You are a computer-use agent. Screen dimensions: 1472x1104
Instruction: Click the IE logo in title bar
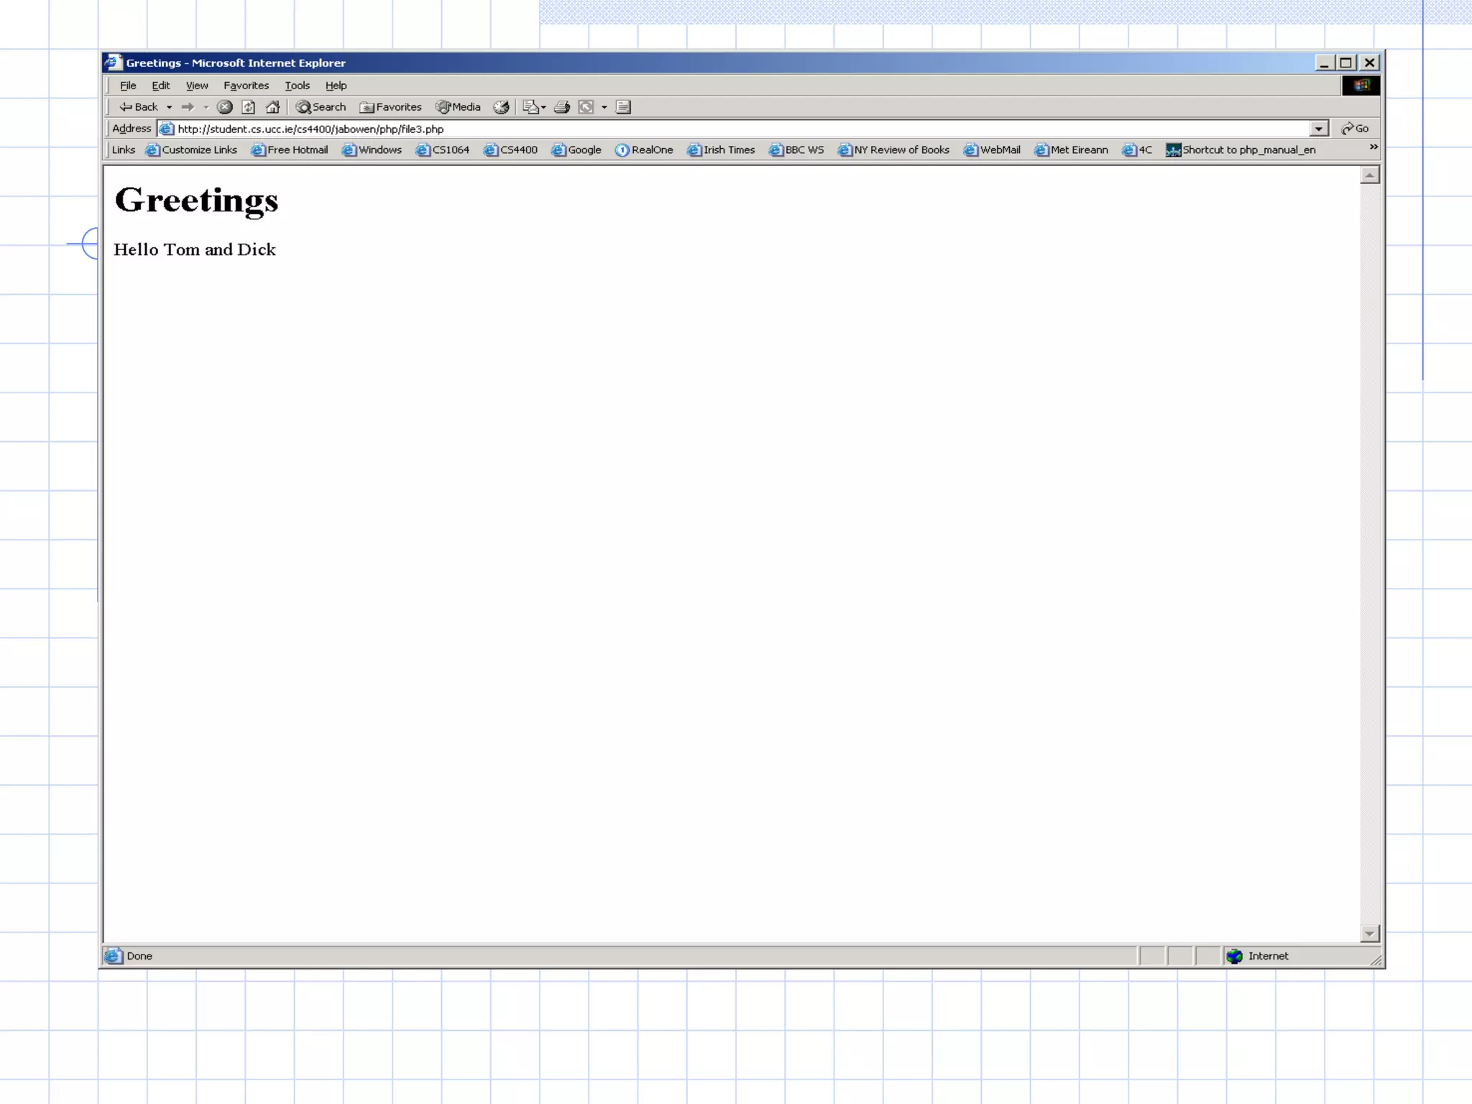pos(113,63)
